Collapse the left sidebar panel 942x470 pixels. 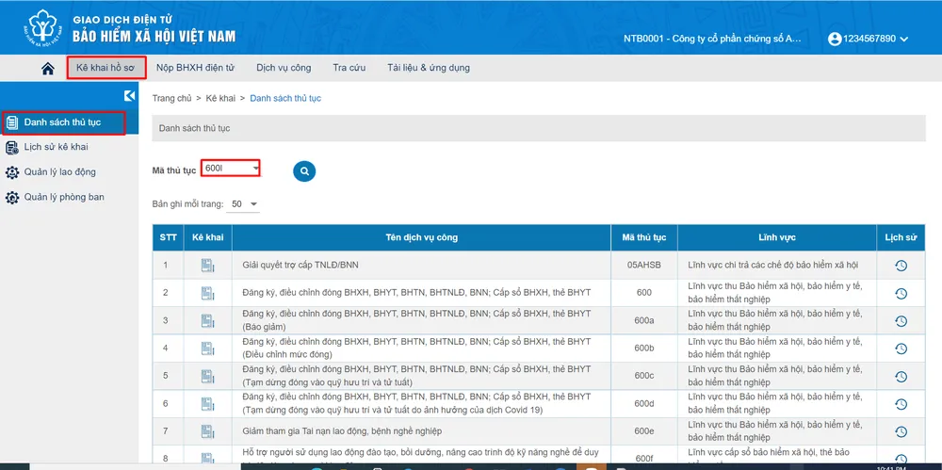[x=130, y=95]
